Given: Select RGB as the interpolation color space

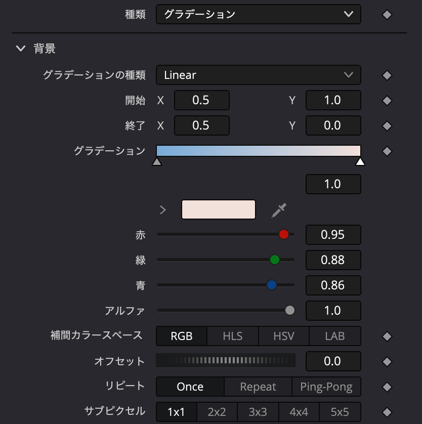Looking at the screenshot, I should 181,335.
